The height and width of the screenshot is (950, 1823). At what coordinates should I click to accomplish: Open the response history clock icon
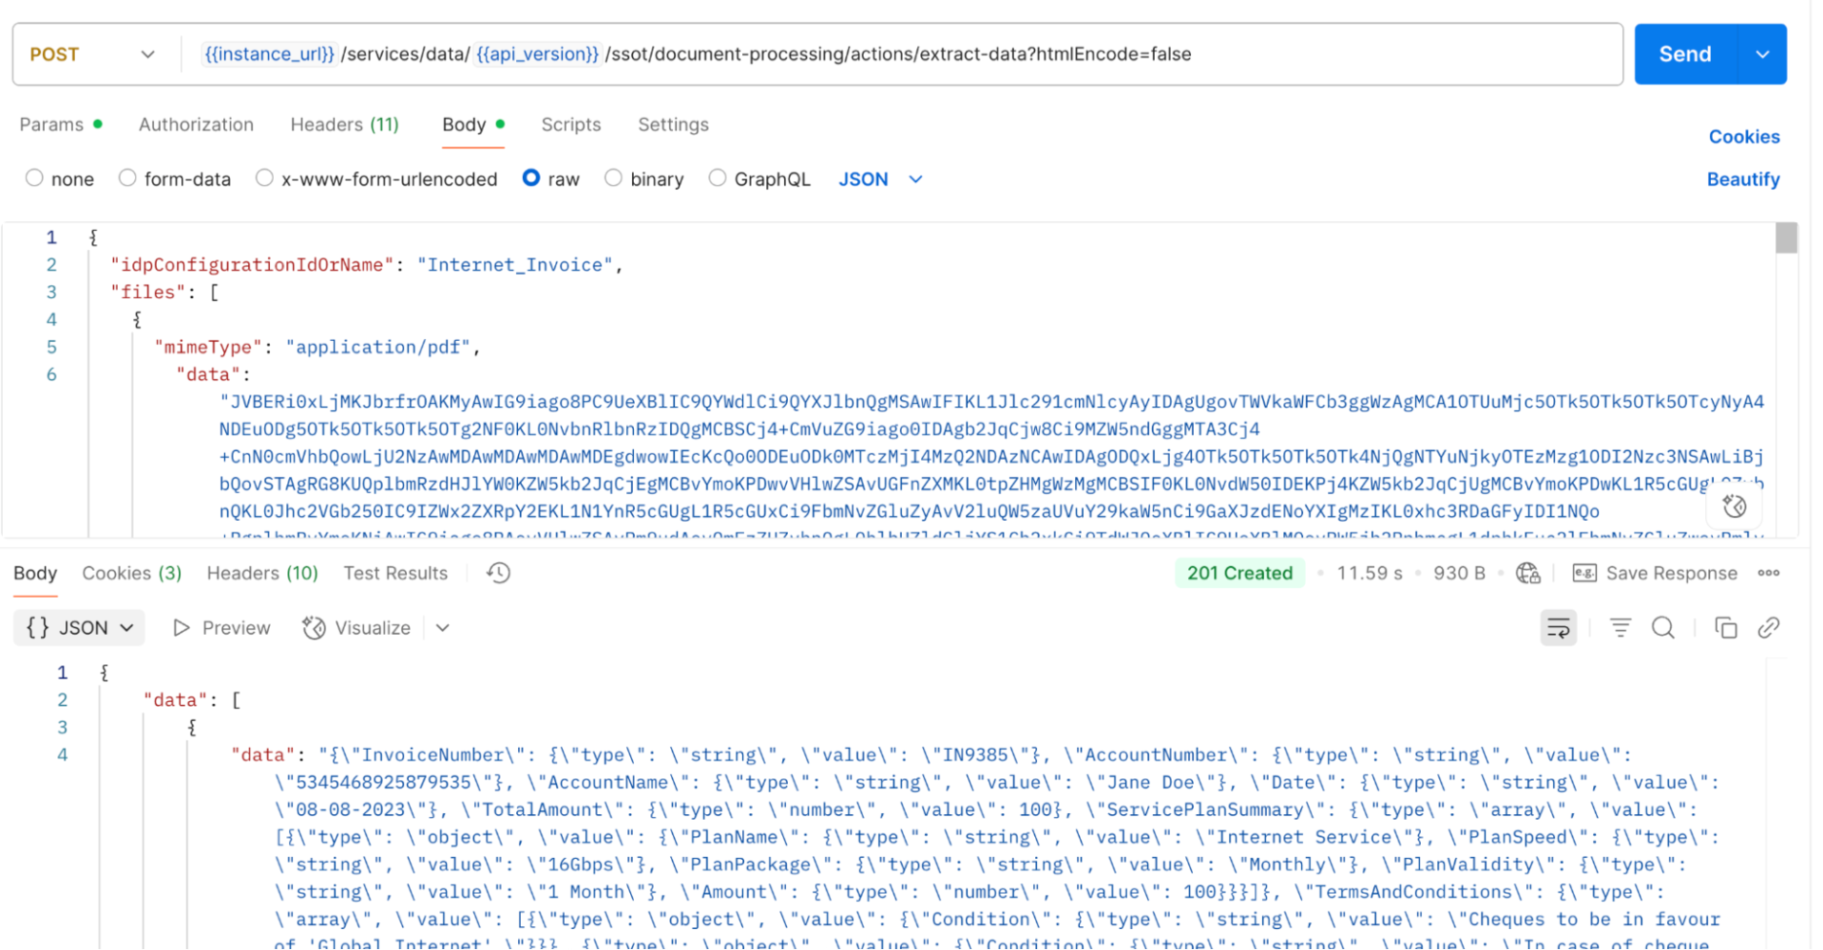point(498,574)
